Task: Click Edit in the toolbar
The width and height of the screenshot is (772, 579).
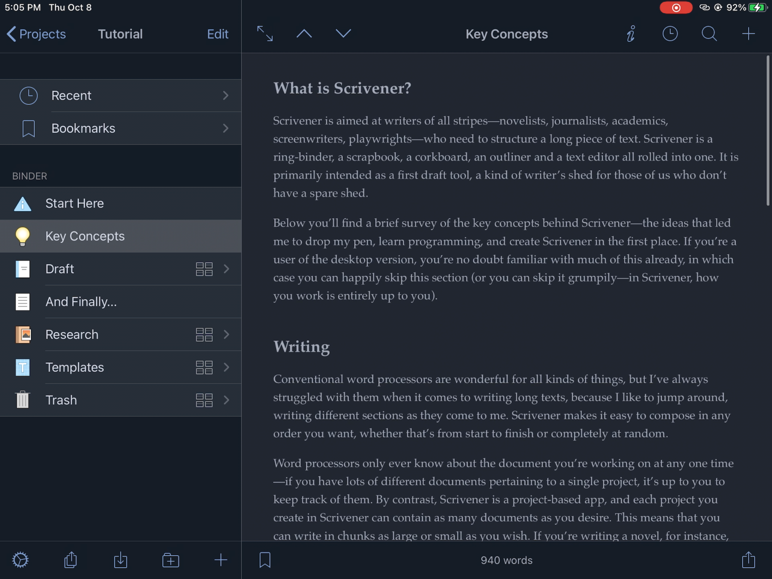Action: point(218,34)
